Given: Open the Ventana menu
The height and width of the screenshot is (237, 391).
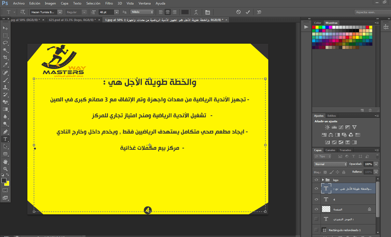Looking at the screenshot, I should pyautogui.click(x=145, y=3).
